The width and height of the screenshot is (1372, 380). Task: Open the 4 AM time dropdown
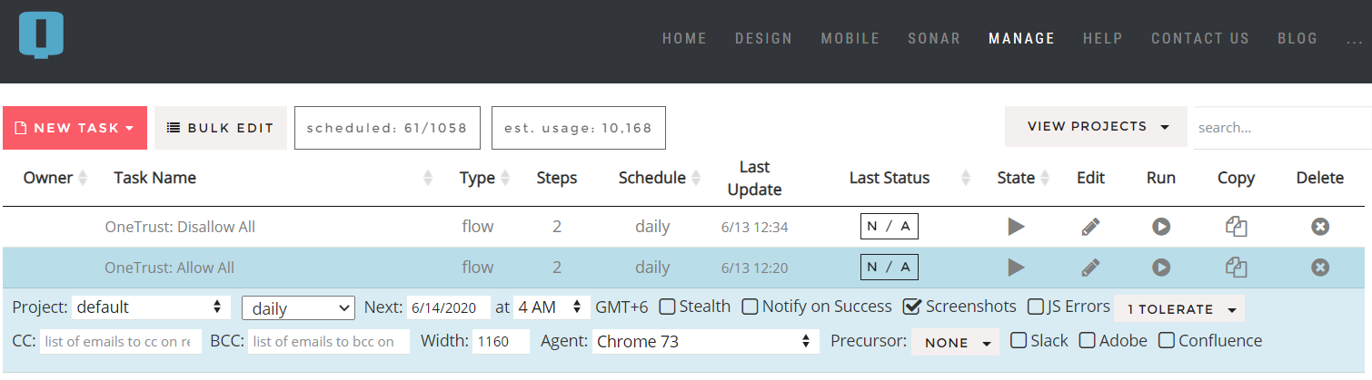(x=552, y=307)
